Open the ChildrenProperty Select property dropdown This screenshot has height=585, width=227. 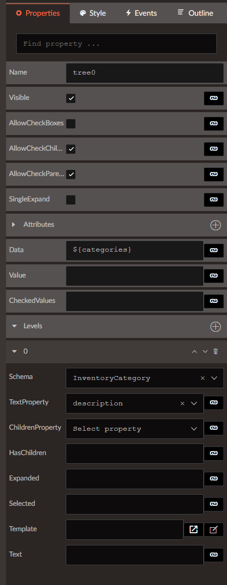134,429
